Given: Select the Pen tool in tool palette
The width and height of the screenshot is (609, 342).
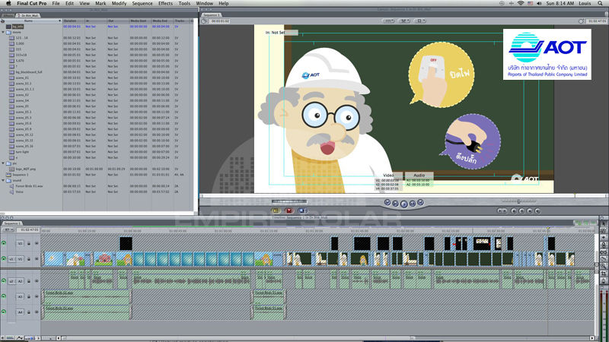Looking at the screenshot, I should point(604,280).
